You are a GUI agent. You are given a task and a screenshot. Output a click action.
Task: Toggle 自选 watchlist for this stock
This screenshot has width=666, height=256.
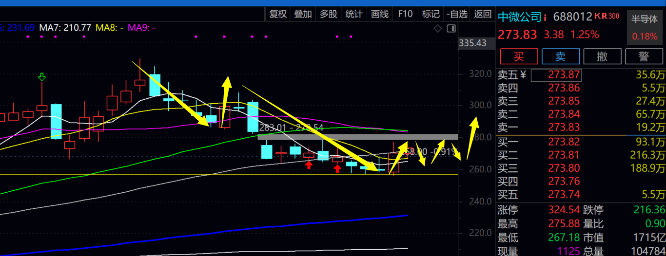point(457,14)
